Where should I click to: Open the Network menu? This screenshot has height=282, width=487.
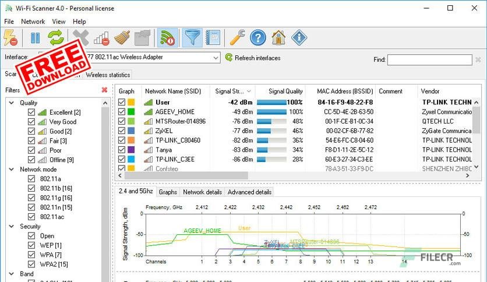[x=33, y=22]
